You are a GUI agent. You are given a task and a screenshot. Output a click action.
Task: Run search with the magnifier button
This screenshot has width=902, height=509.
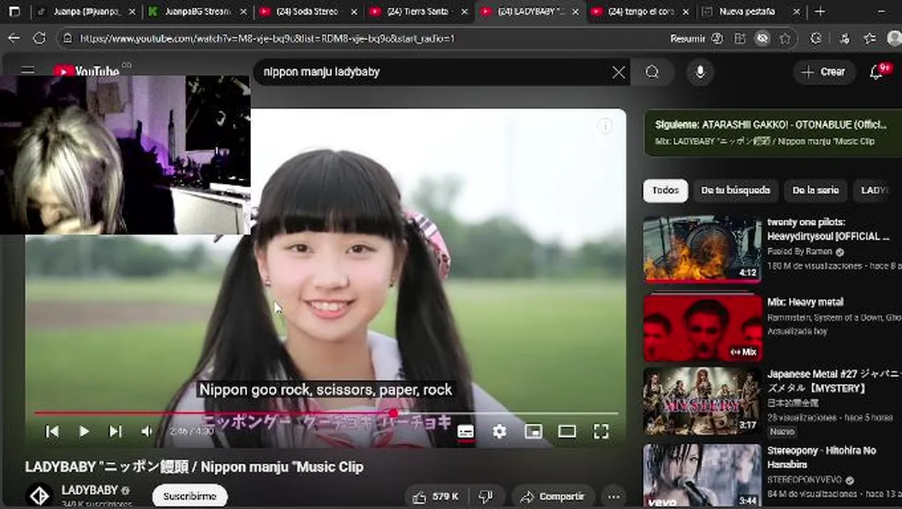tap(652, 72)
